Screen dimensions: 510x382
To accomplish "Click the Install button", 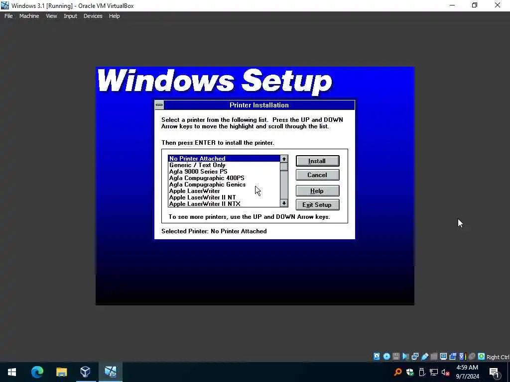I will pyautogui.click(x=317, y=161).
